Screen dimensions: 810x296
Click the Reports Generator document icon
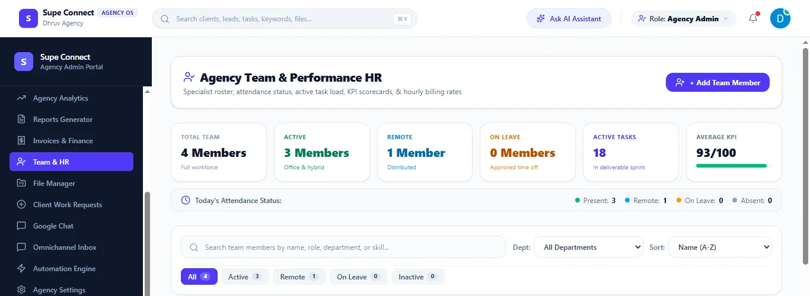click(x=21, y=120)
